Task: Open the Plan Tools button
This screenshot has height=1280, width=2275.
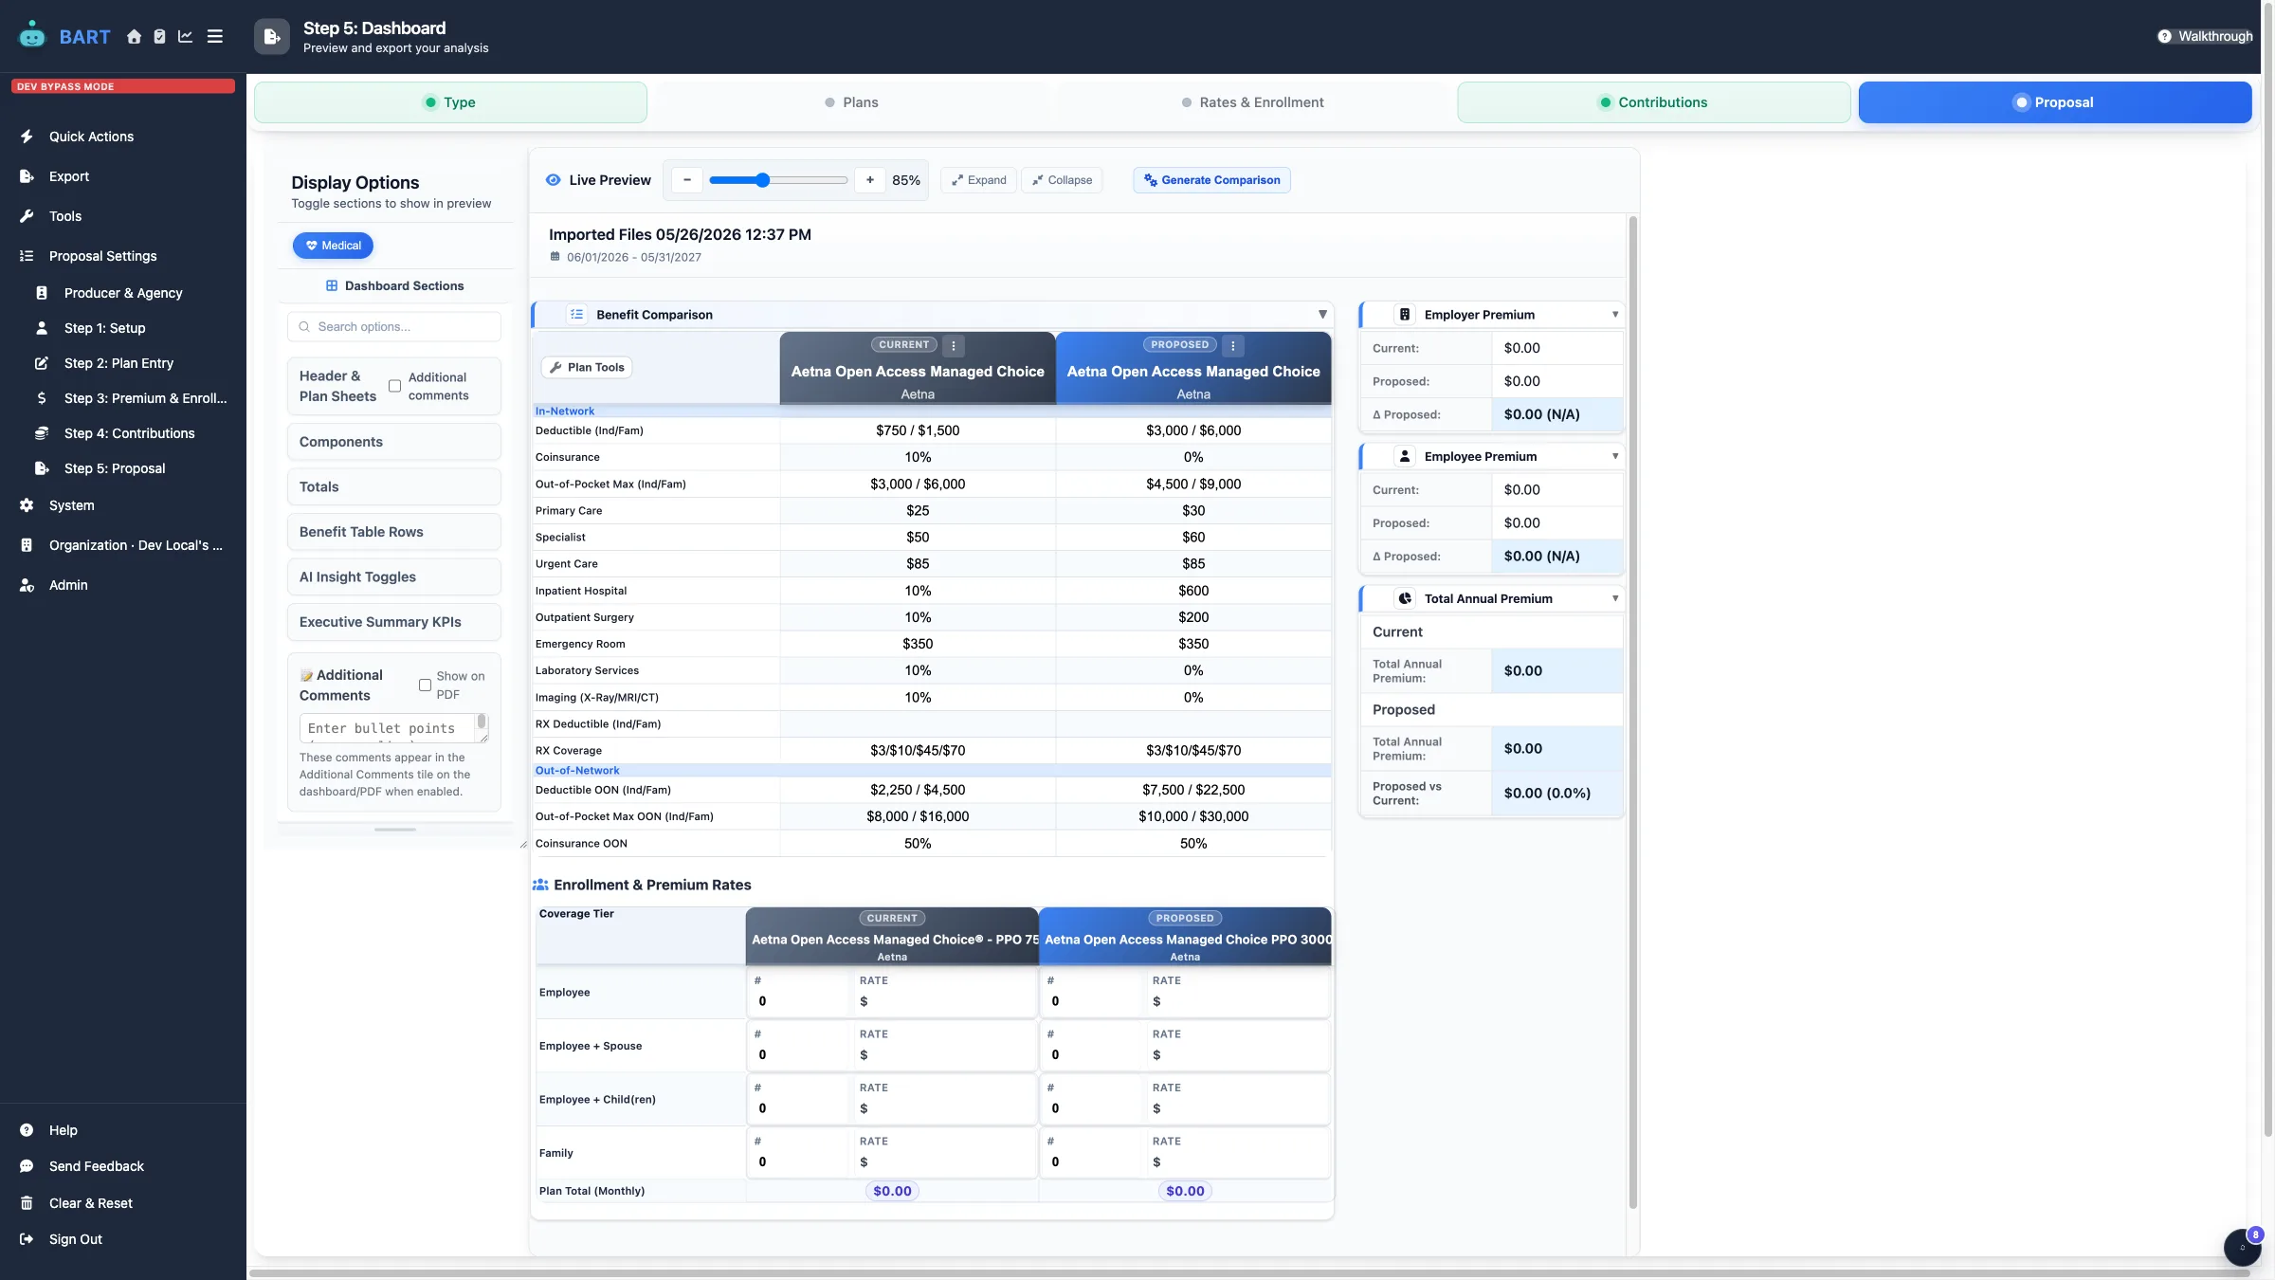Action: pos(587,367)
